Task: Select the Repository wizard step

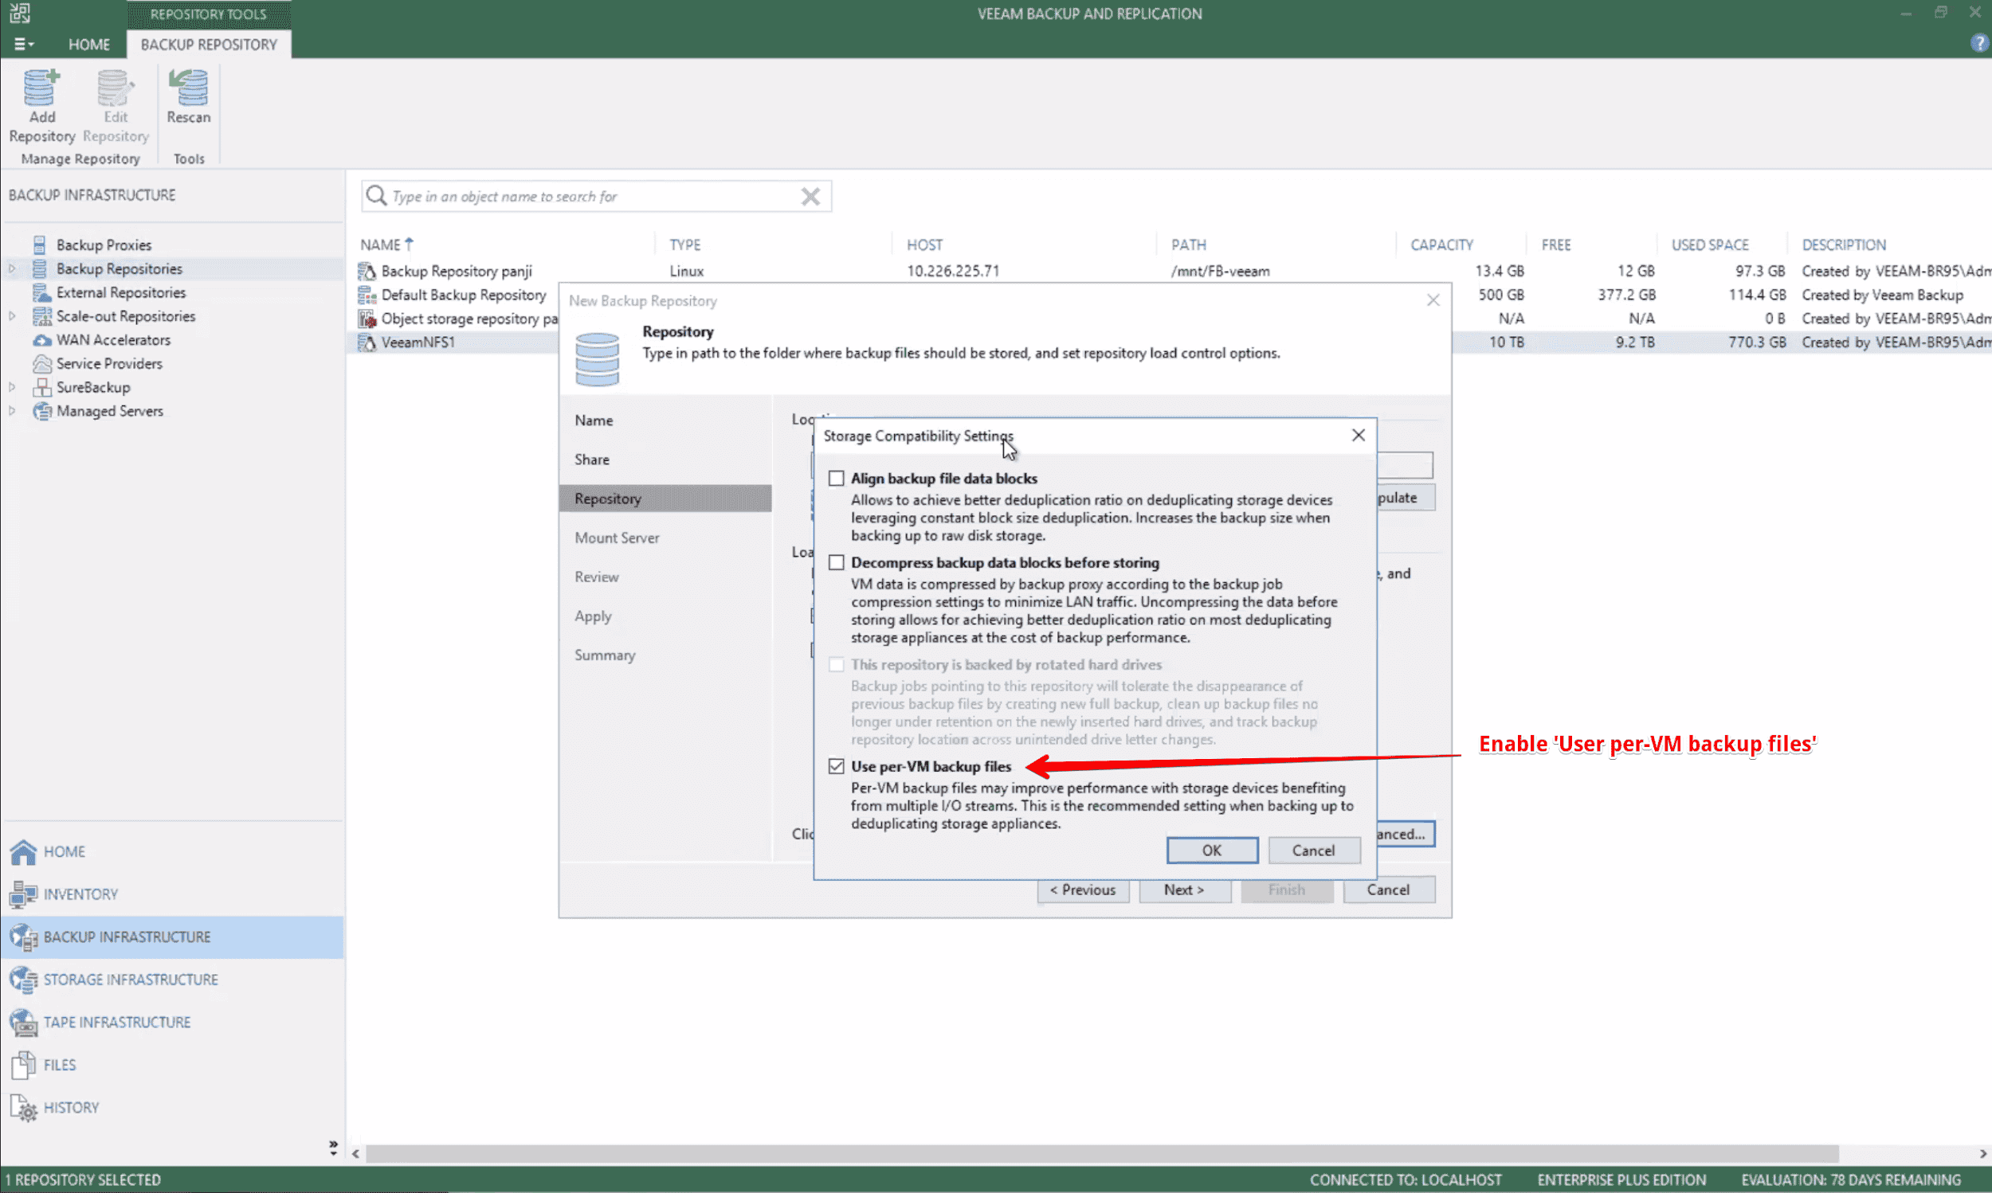Action: 665,499
